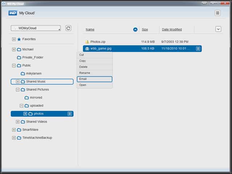Sort by the Name column header
The image size is (232, 174).
[90, 30]
